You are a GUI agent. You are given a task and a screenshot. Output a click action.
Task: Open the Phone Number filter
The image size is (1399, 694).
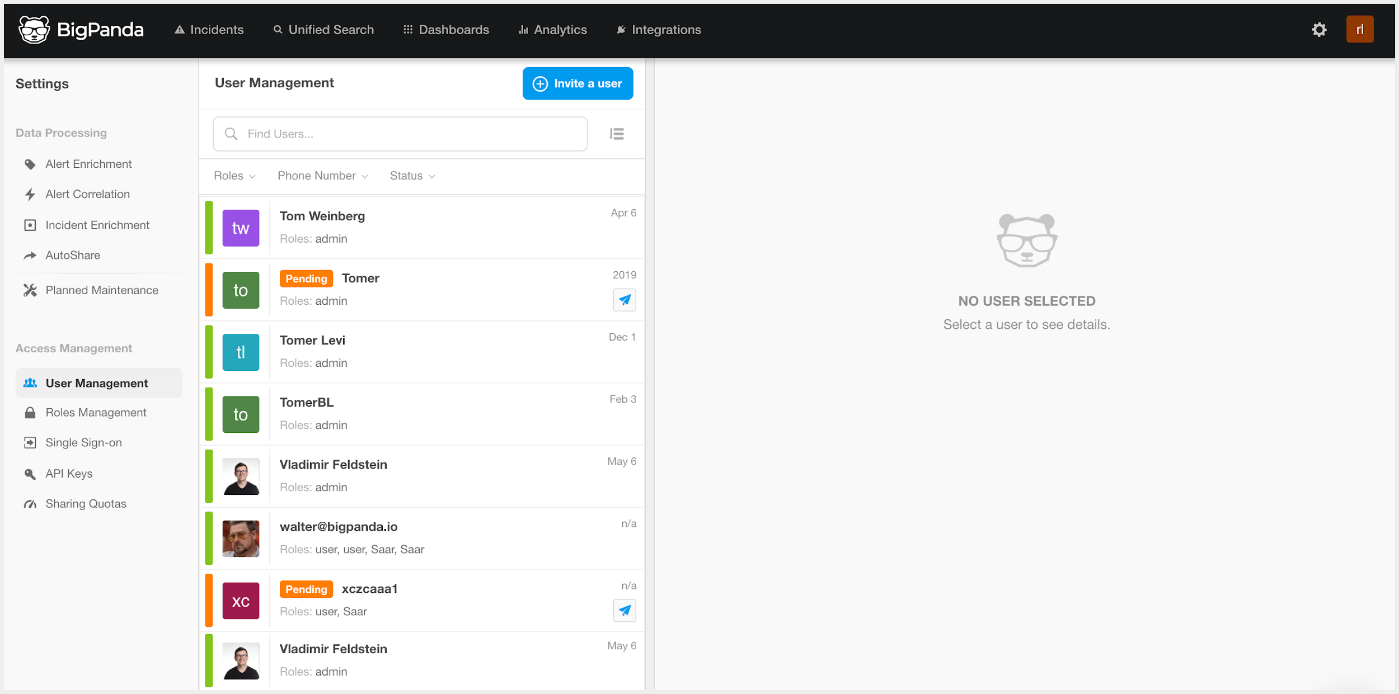322,176
